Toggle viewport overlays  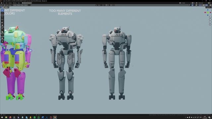pyautogui.click(x=197, y=5)
